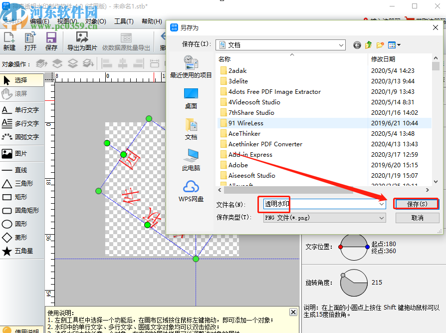Go to Desktop (桌面) in dialog sidebar

pyautogui.click(x=191, y=98)
